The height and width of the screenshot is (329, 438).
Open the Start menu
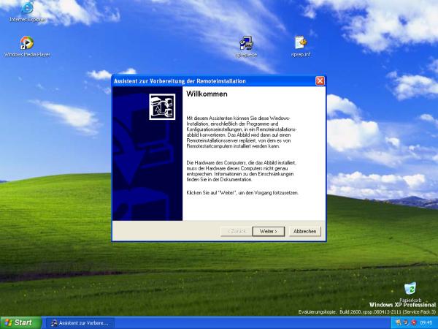(21, 323)
